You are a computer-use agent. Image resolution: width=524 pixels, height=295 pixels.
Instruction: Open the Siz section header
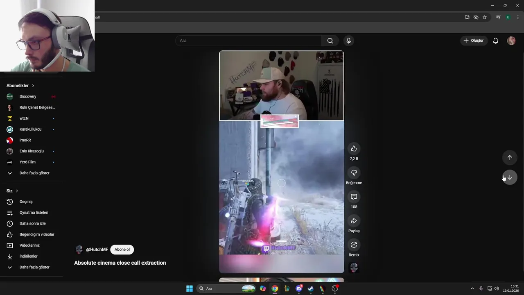pyautogui.click(x=12, y=191)
